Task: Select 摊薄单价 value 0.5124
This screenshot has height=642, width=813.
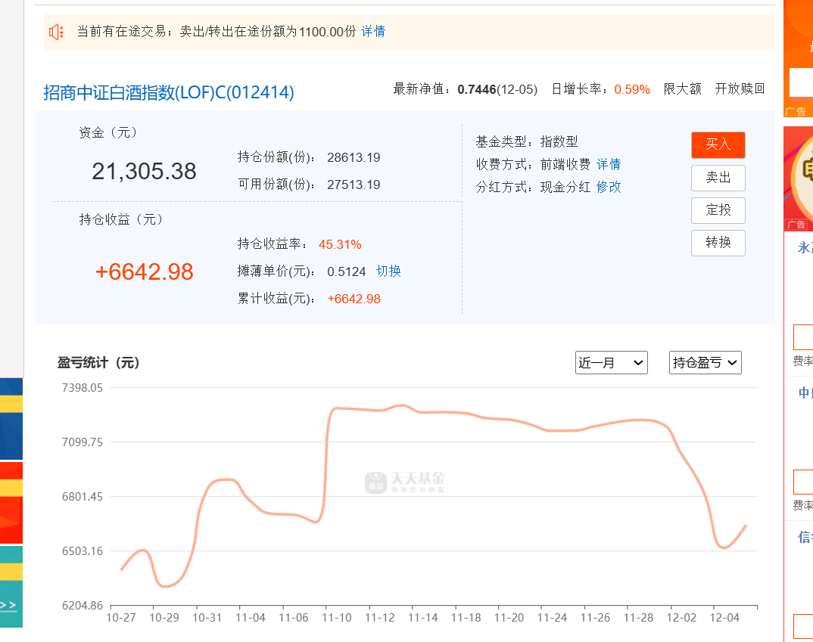Action: pos(347,271)
